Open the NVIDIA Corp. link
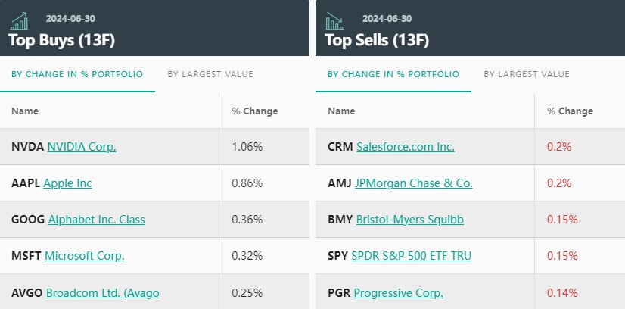This screenshot has width=625, height=309. tap(82, 147)
